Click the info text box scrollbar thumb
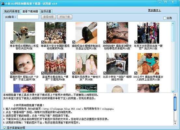The image size is (180, 130). [x=175, y=104]
